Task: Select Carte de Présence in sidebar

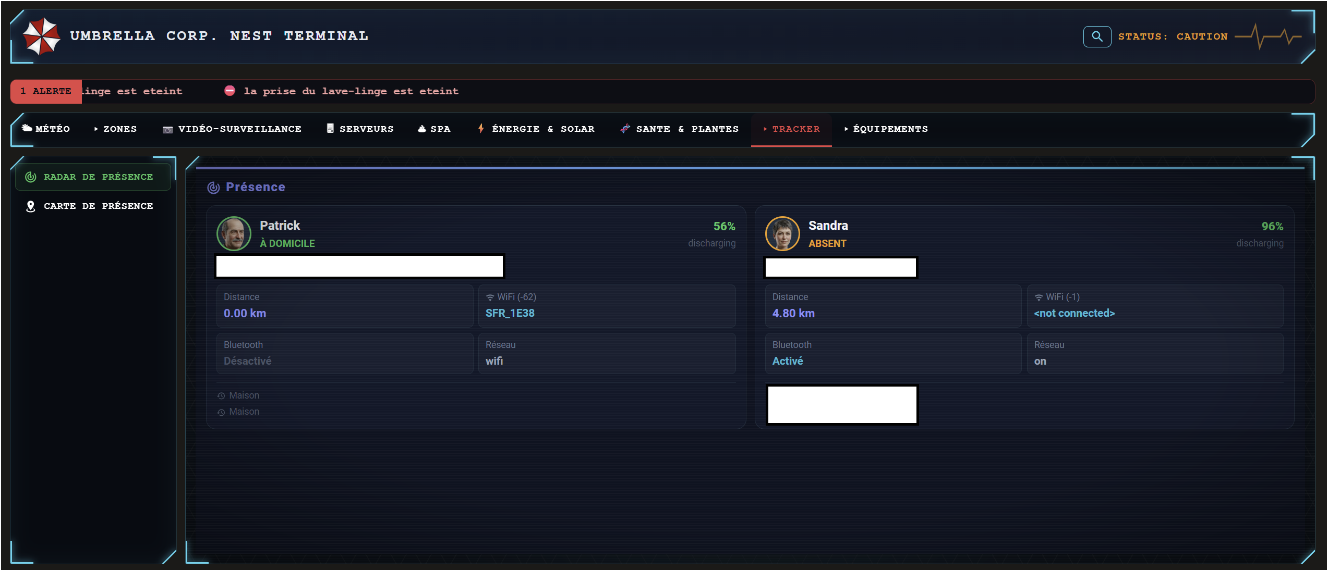Action: pyautogui.click(x=93, y=206)
